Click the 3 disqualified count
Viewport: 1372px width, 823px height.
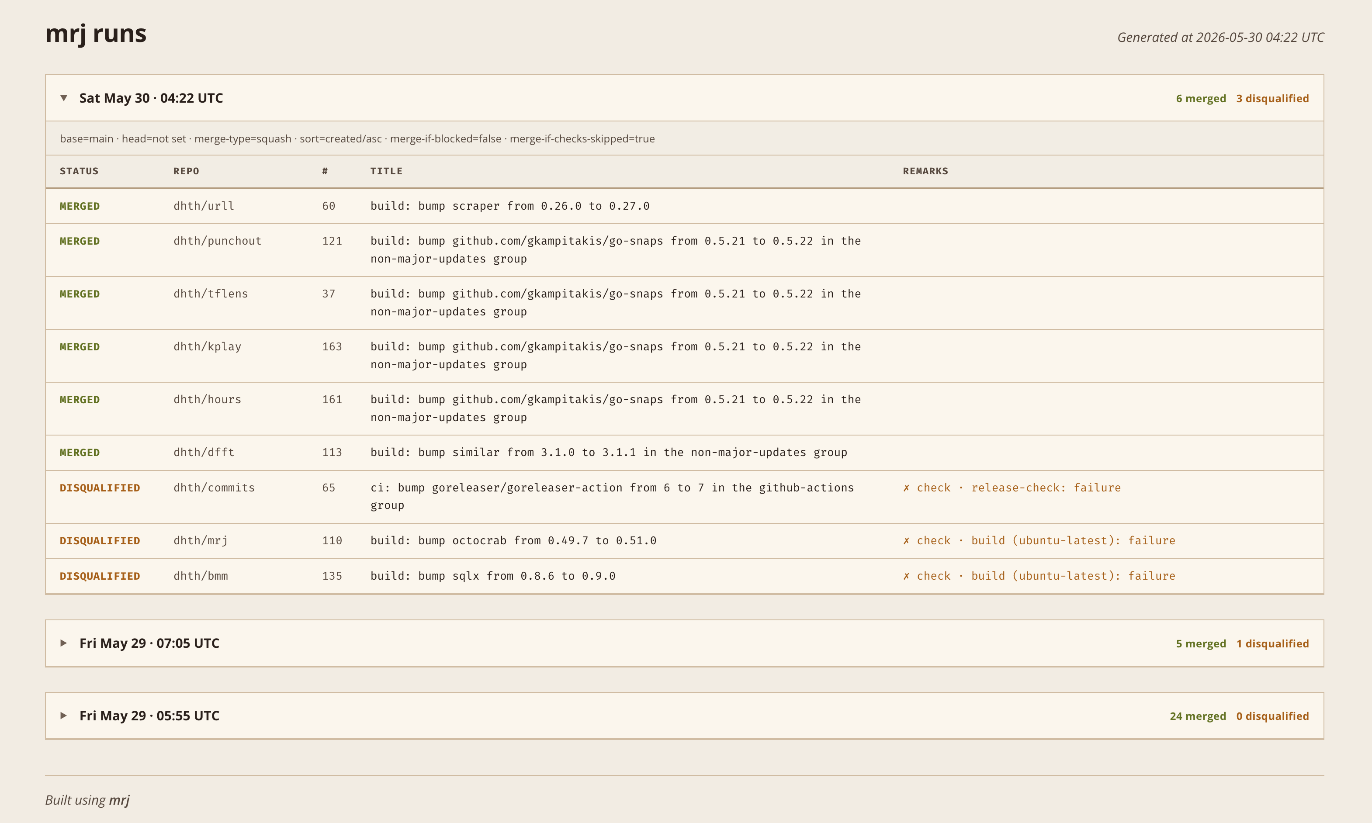coord(1272,99)
